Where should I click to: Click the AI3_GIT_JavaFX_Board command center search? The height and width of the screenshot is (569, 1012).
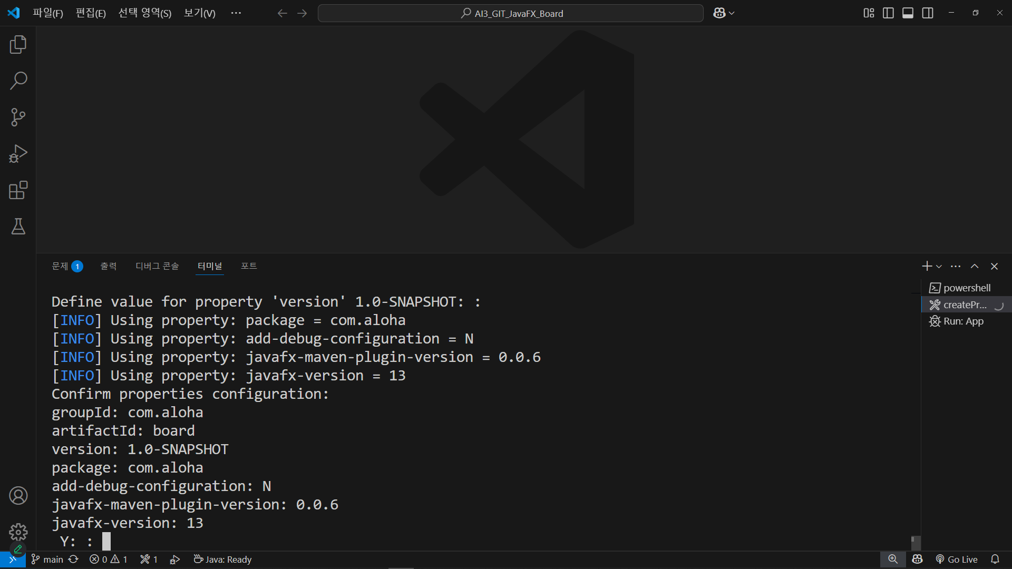510,13
